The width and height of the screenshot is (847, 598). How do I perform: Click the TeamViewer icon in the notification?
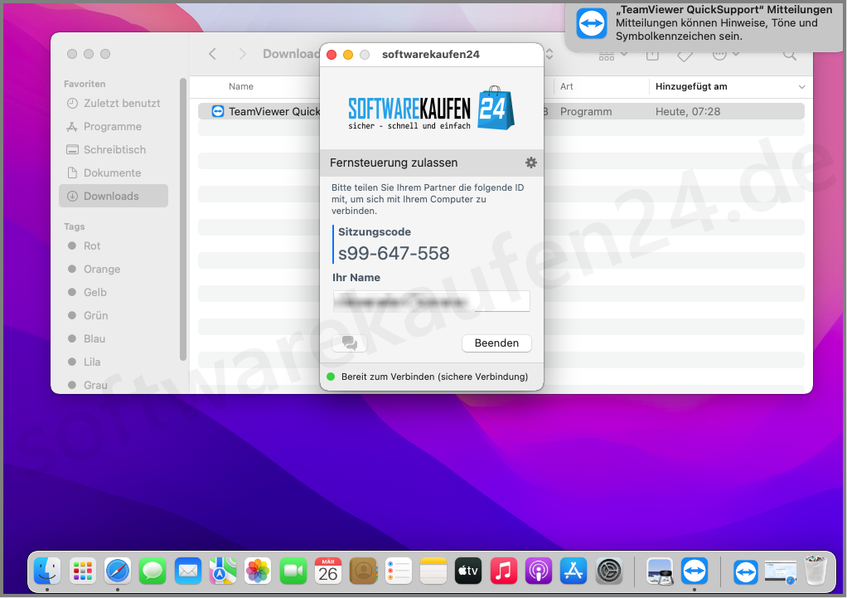(592, 24)
